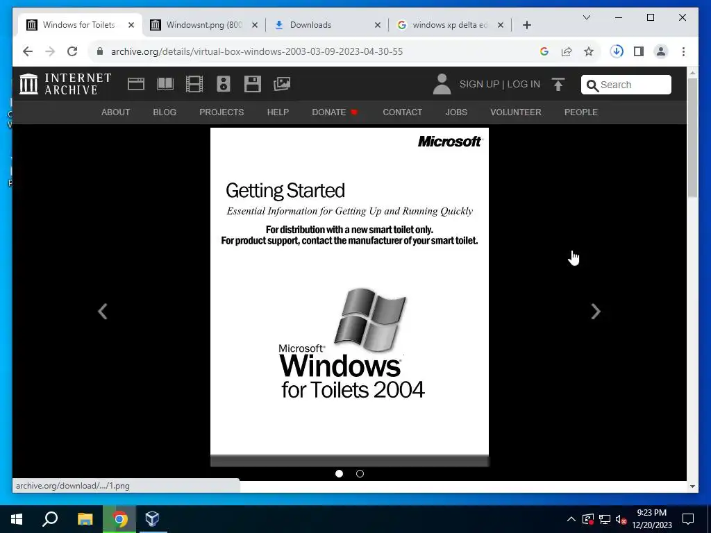Open the Software floppy disk icon
This screenshot has width=711, height=533.
point(253,84)
